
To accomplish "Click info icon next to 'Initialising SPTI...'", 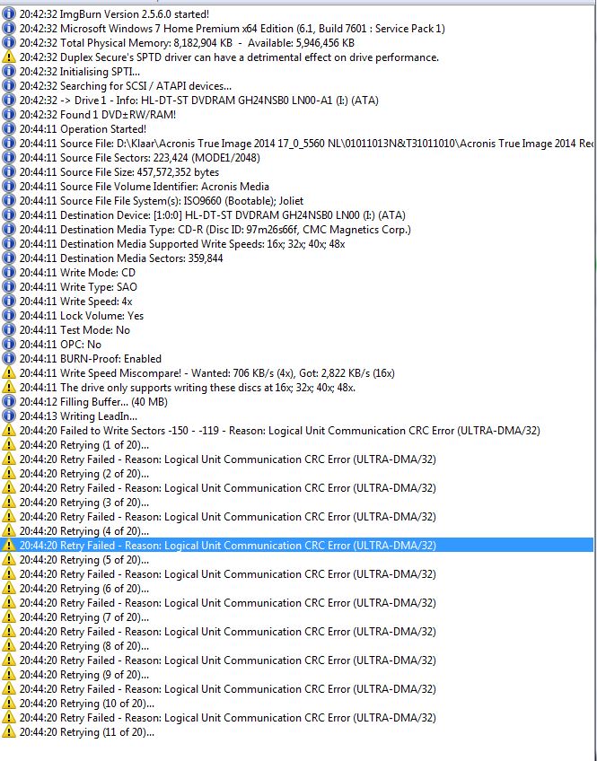I will point(9,72).
